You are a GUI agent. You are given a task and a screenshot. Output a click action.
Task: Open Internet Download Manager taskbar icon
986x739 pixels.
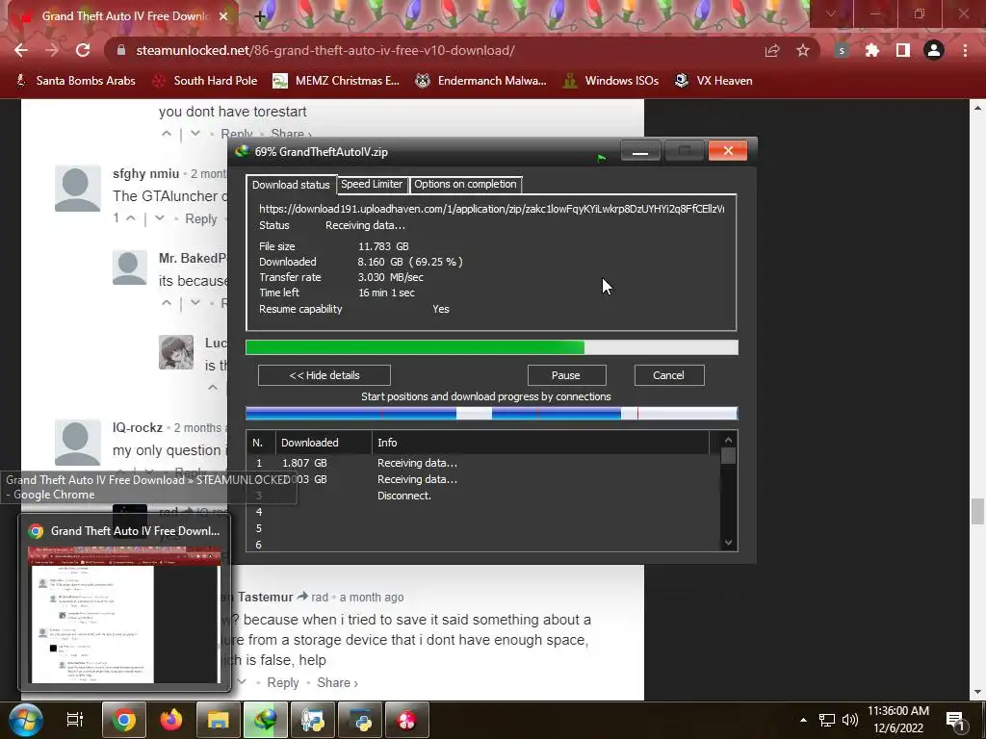click(x=266, y=720)
